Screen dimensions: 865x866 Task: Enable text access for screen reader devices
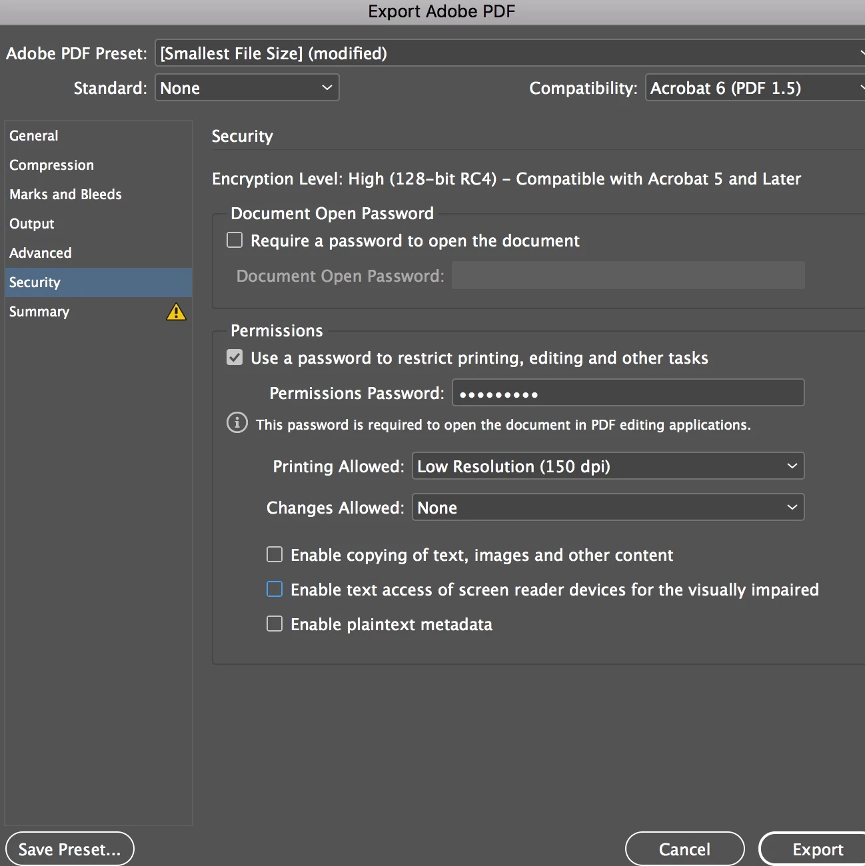(275, 589)
